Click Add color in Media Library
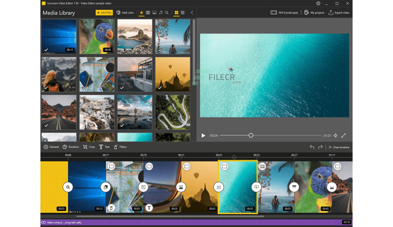The image size is (393, 227). 125,13
